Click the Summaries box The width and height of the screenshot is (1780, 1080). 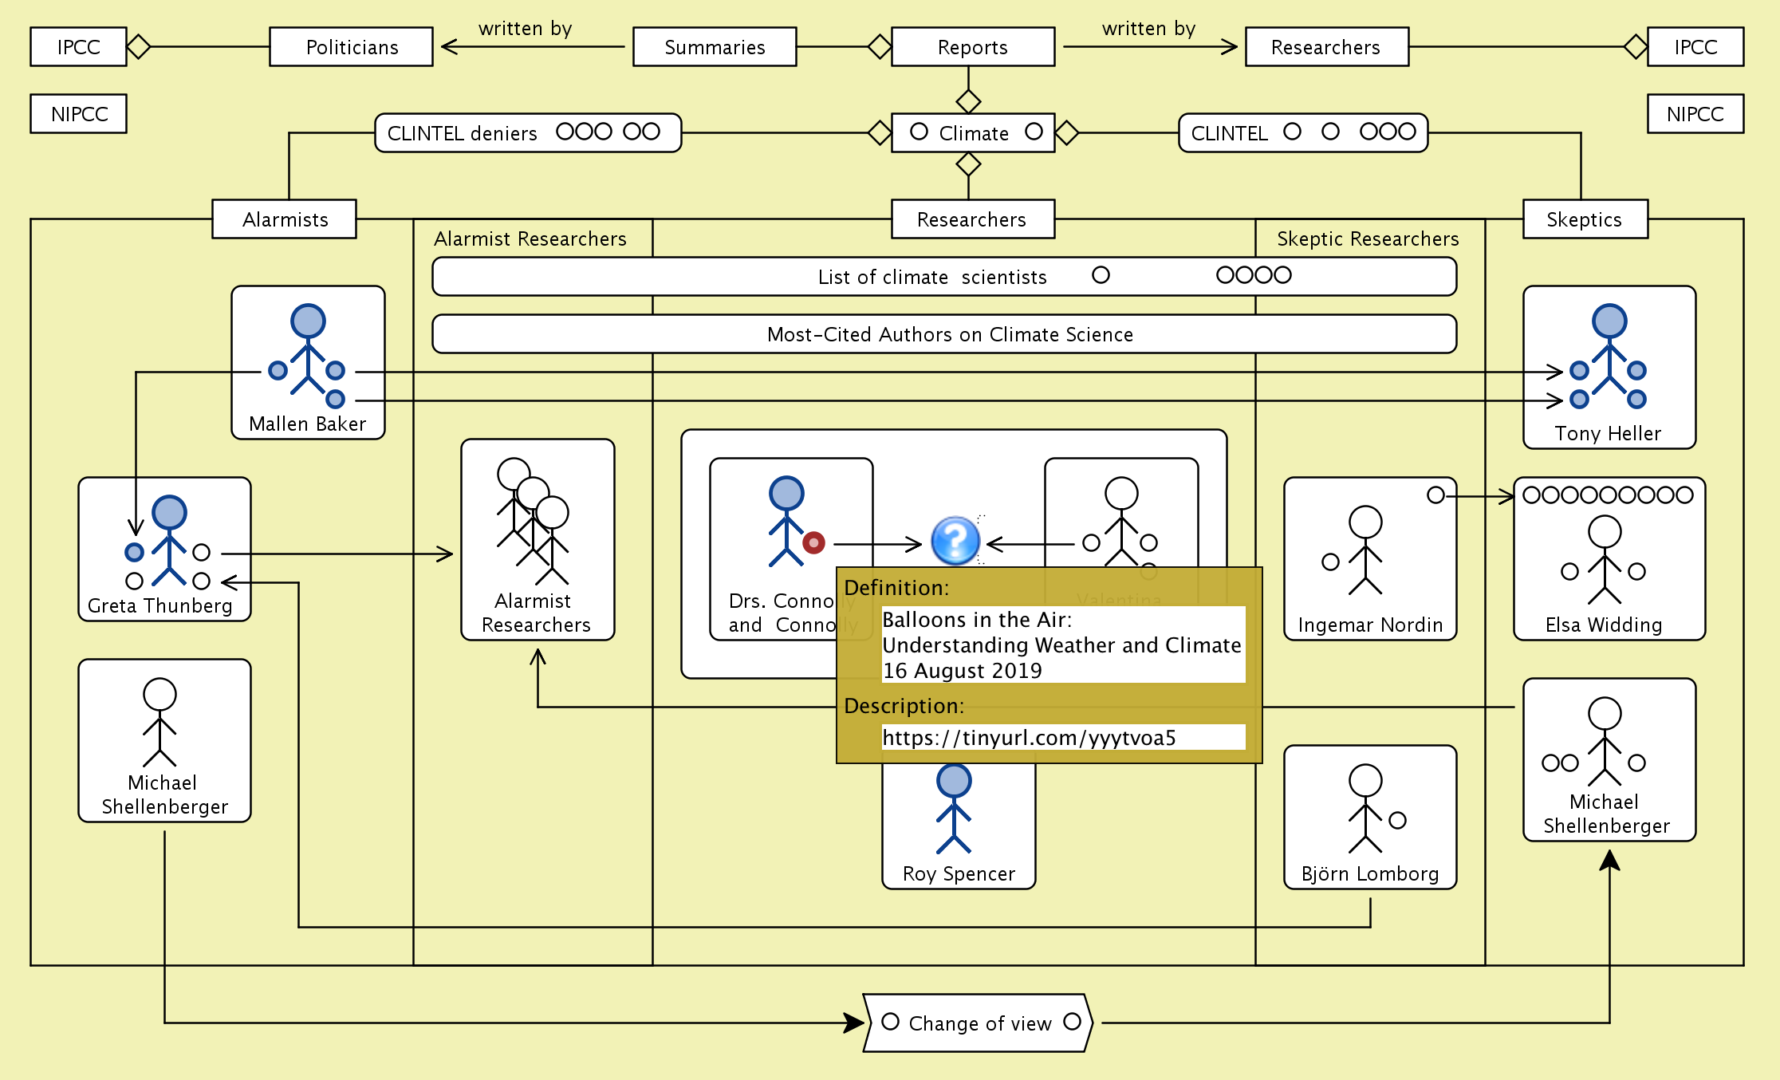click(715, 47)
